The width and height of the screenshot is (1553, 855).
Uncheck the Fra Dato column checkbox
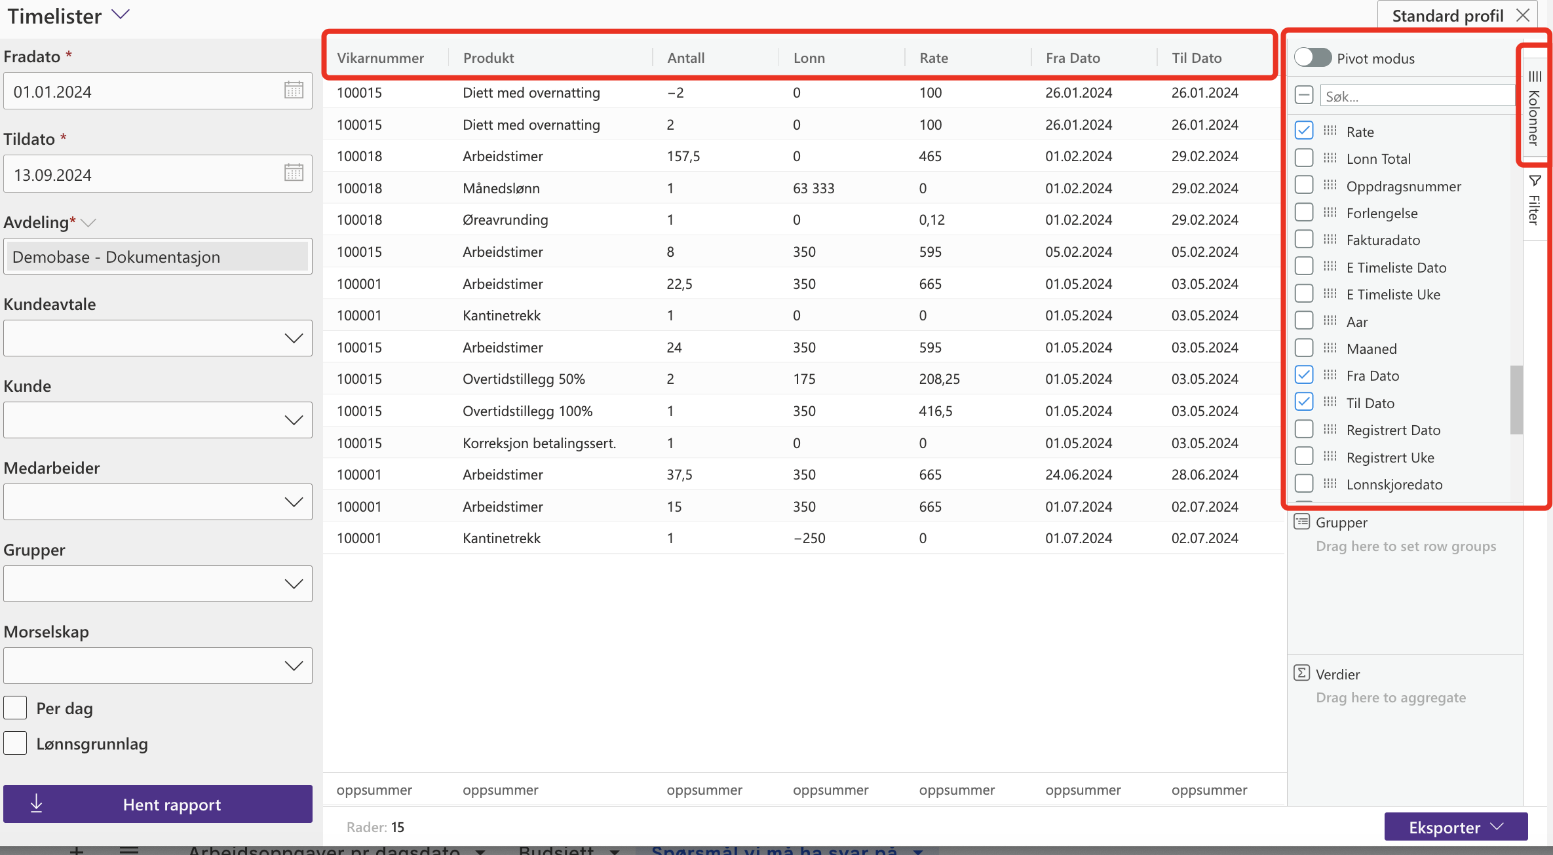tap(1304, 375)
